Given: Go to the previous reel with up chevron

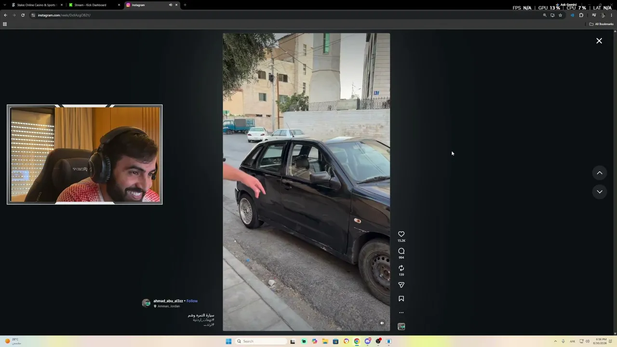Looking at the screenshot, I should coord(600,173).
